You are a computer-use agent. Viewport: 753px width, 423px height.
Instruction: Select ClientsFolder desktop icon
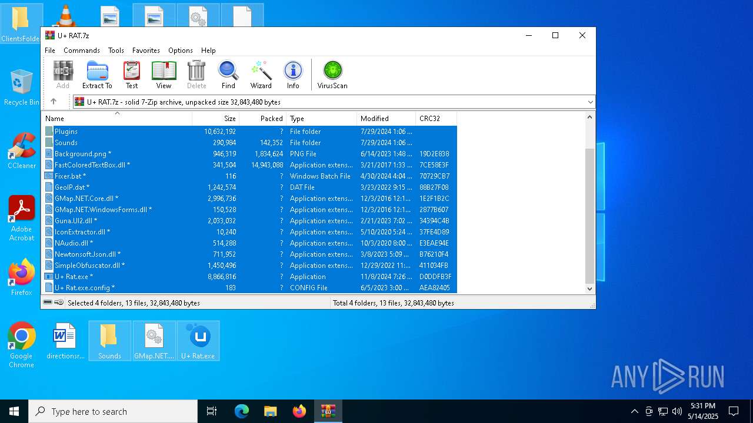(21, 23)
